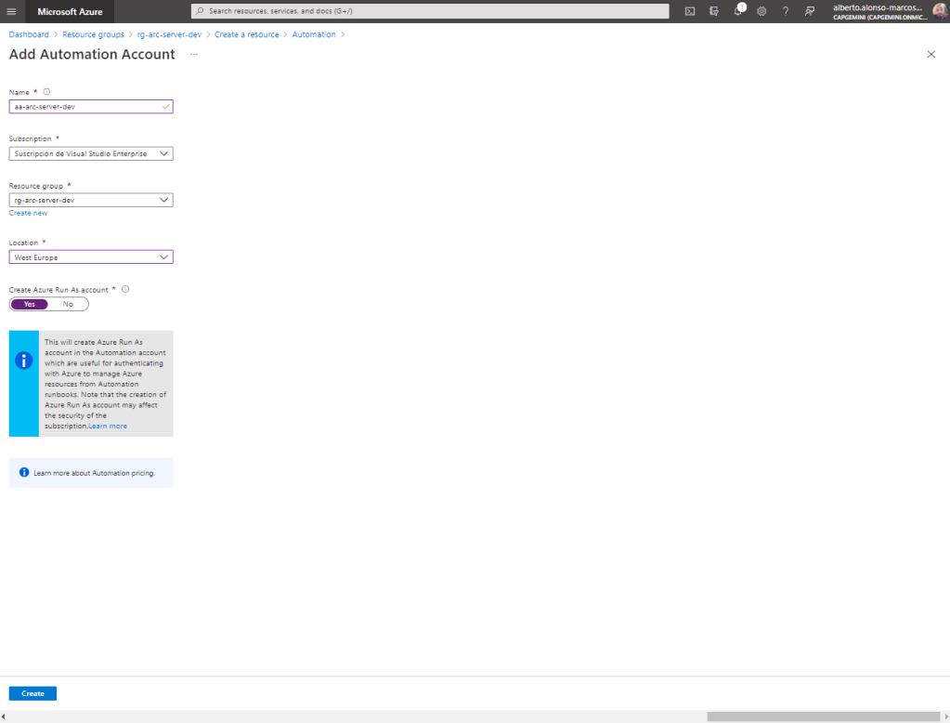
Task: Open the Feedback icon in the header
Action: pos(810,11)
